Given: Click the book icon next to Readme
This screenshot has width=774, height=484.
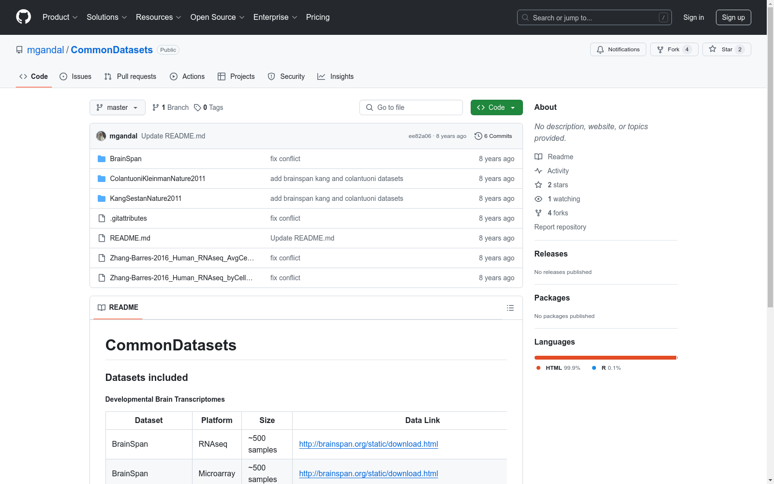Looking at the screenshot, I should click(538, 157).
